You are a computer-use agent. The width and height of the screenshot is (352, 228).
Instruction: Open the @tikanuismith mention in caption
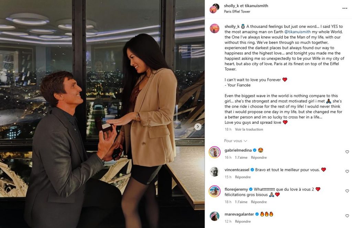click(297, 32)
